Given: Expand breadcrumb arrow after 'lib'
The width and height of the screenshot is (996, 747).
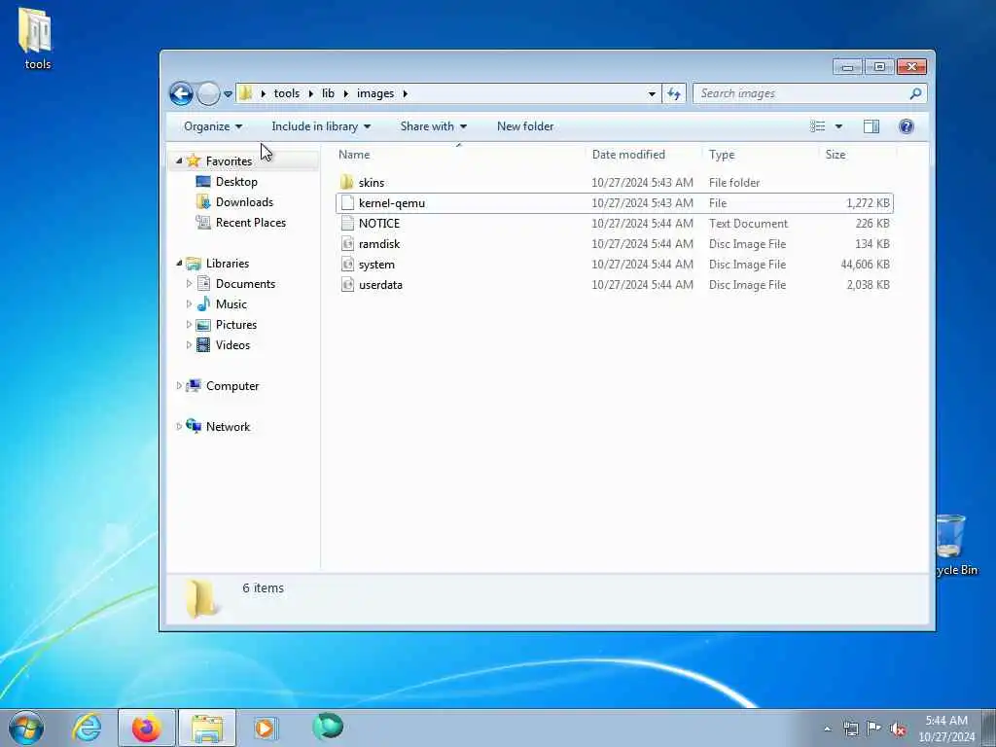Looking at the screenshot, I should pyautogui.click(x=345, y=93).
